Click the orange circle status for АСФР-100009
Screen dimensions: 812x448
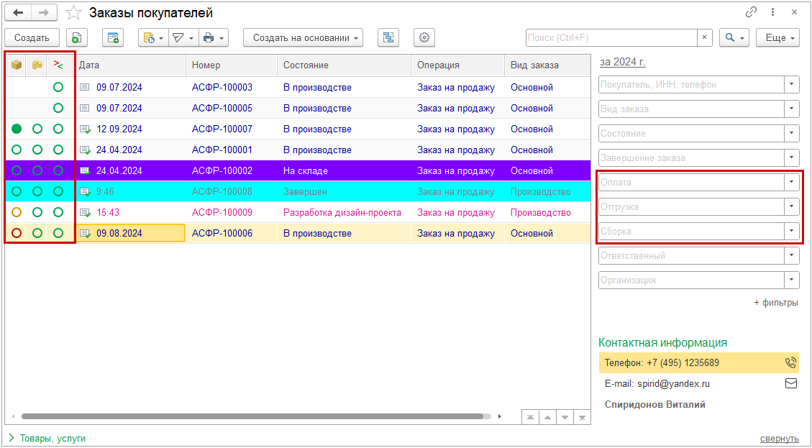click(x=17, y=212)
